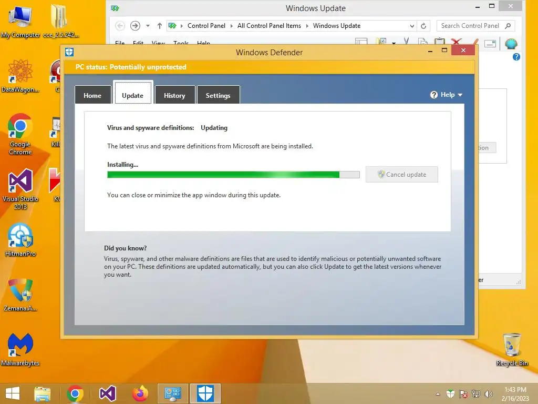Click the delete red X toolbar icon
The width and height of the screenshot is (538, 404).
tap(457, 42)
